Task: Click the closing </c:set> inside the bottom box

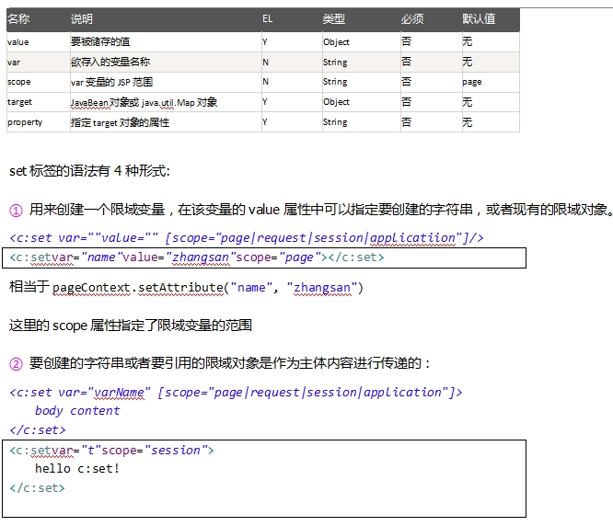Action: click(37, 488)
